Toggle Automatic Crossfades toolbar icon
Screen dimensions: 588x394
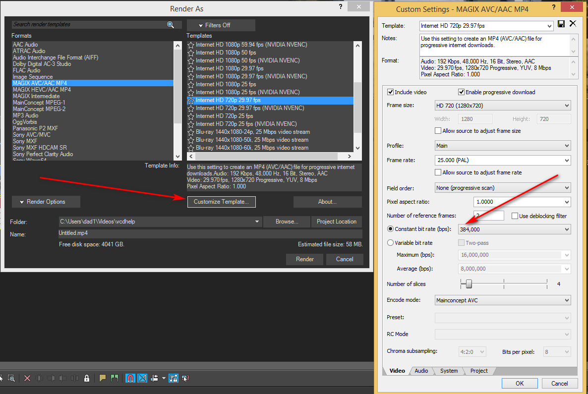click(x=142, y=378)
